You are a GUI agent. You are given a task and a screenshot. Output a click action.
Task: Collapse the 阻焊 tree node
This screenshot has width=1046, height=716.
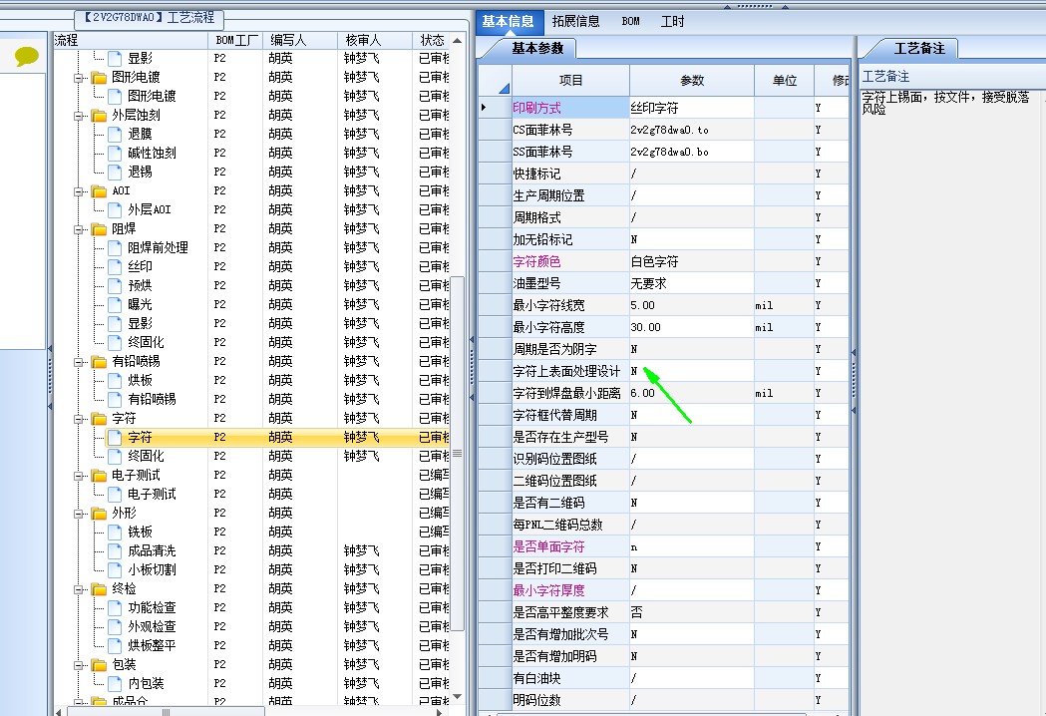79,229
